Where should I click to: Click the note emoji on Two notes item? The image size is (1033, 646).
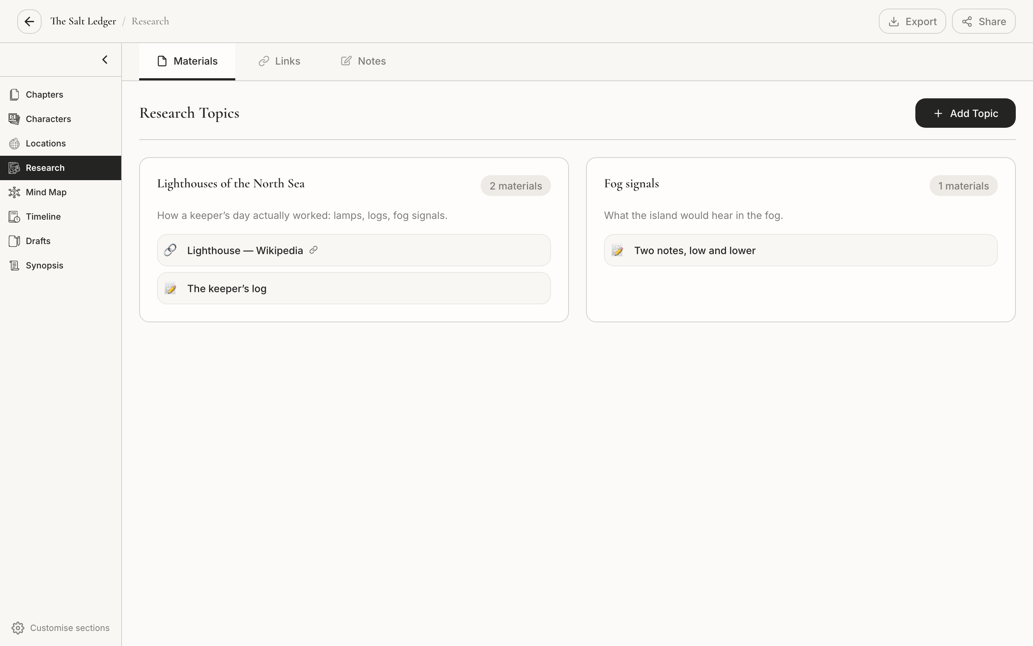point(617,251)
